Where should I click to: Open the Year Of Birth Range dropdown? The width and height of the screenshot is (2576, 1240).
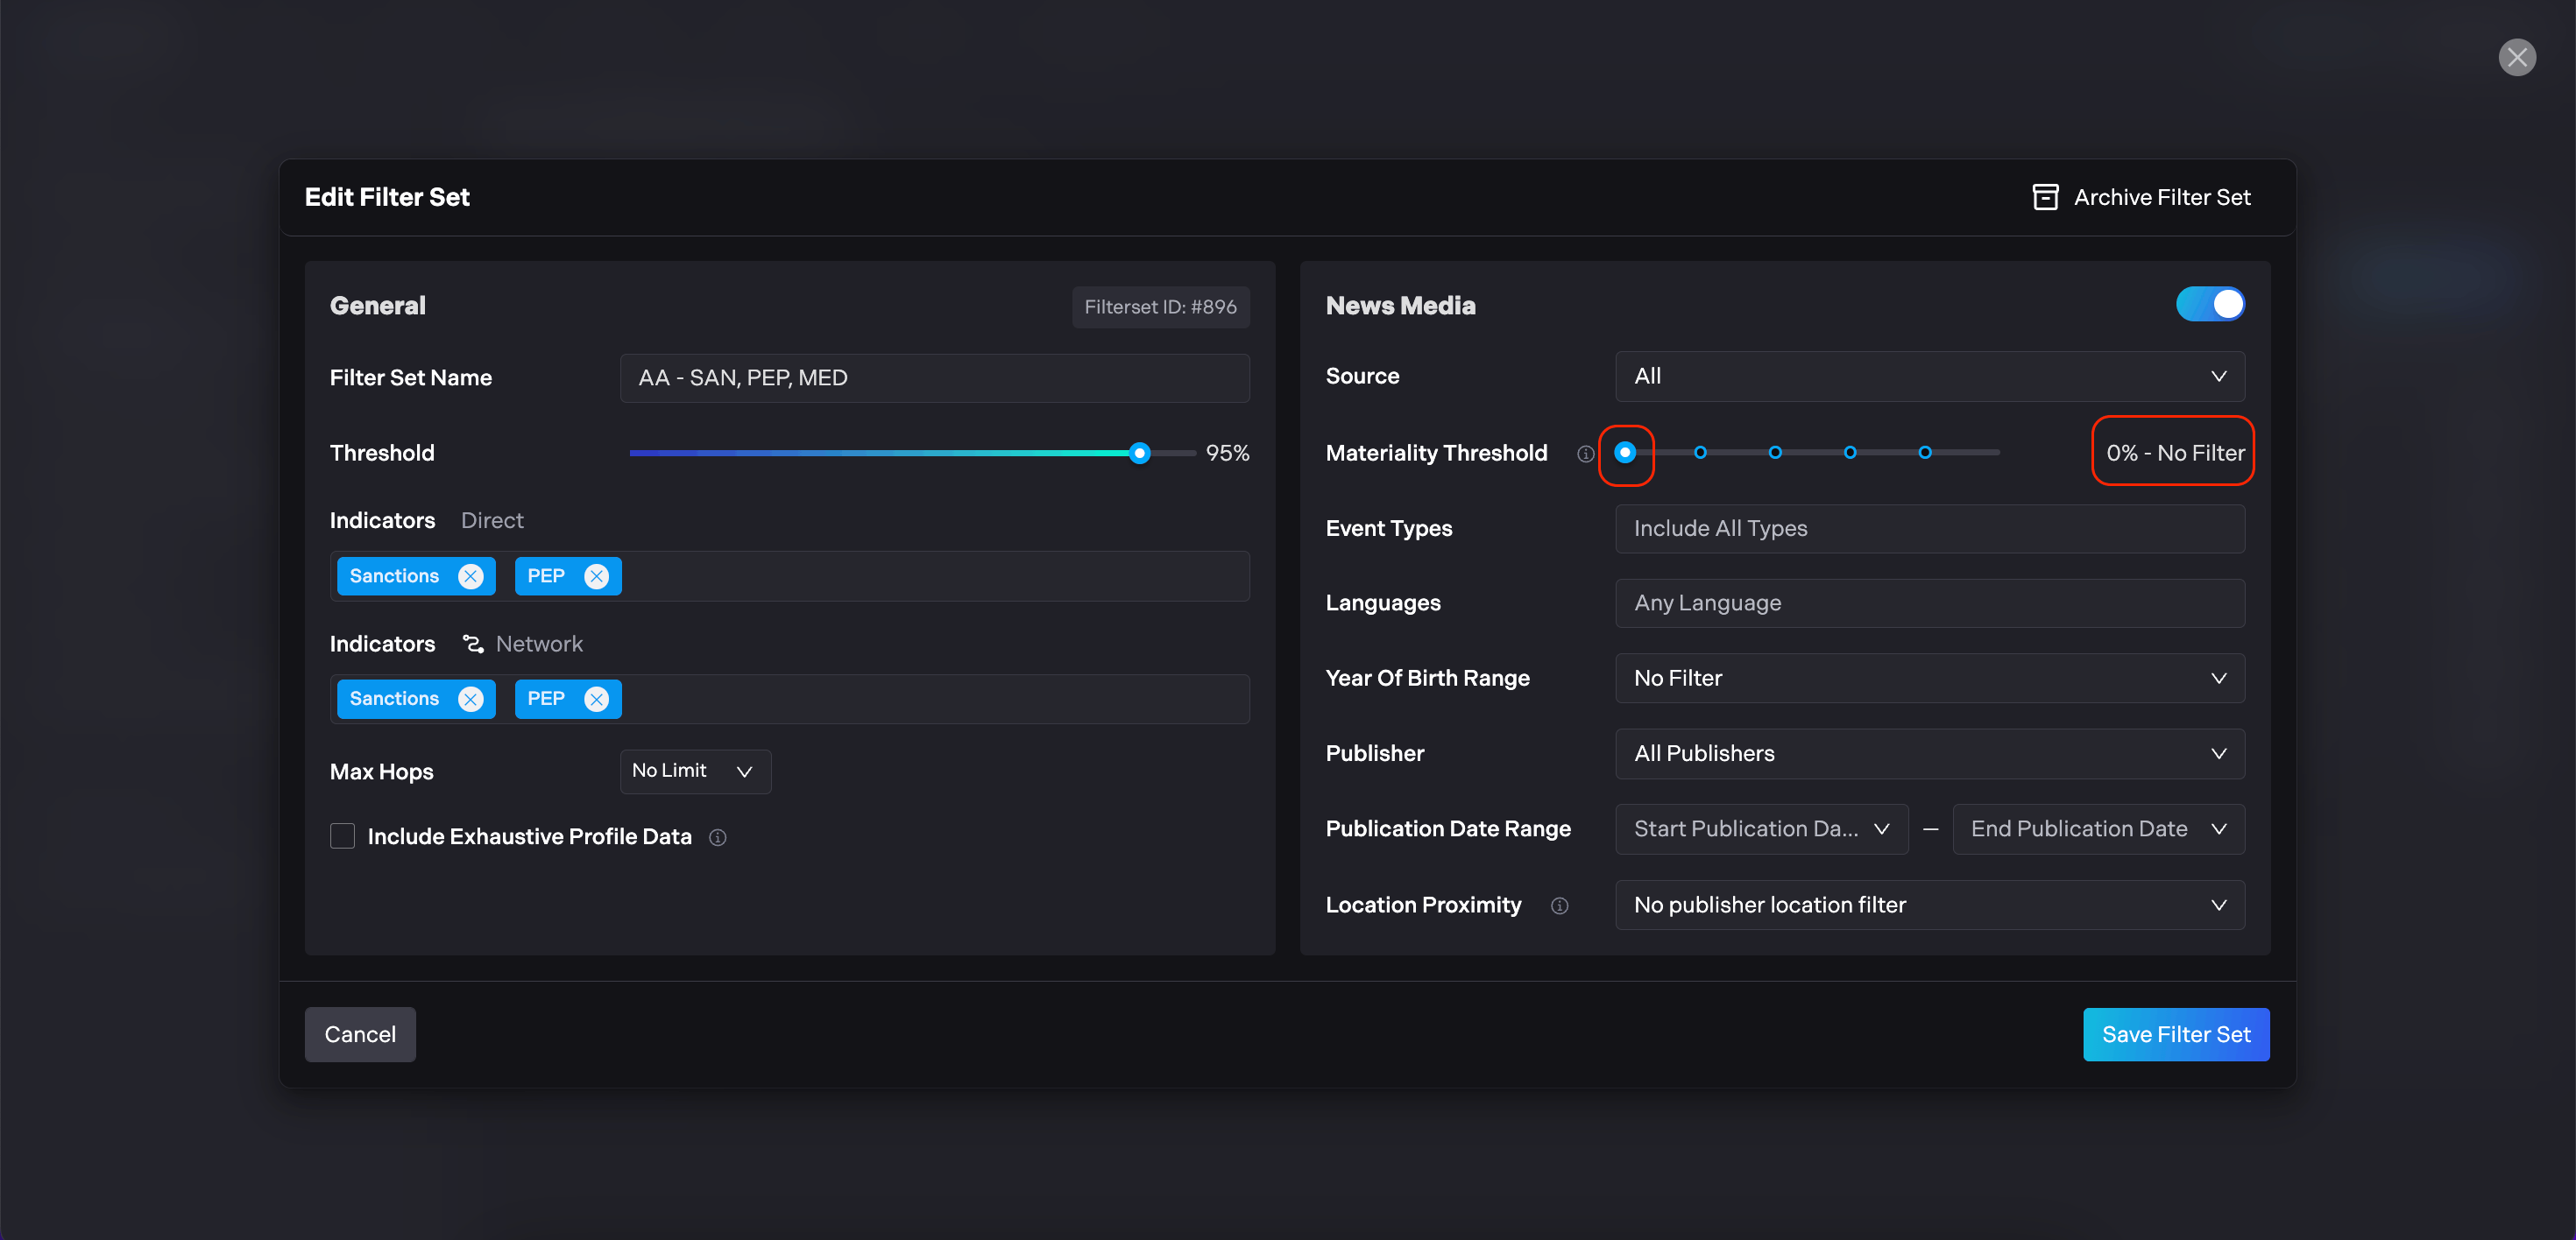(1929, 679)
